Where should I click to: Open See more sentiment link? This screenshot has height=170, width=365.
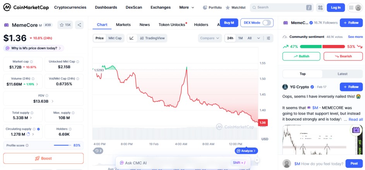coord(355,37)
